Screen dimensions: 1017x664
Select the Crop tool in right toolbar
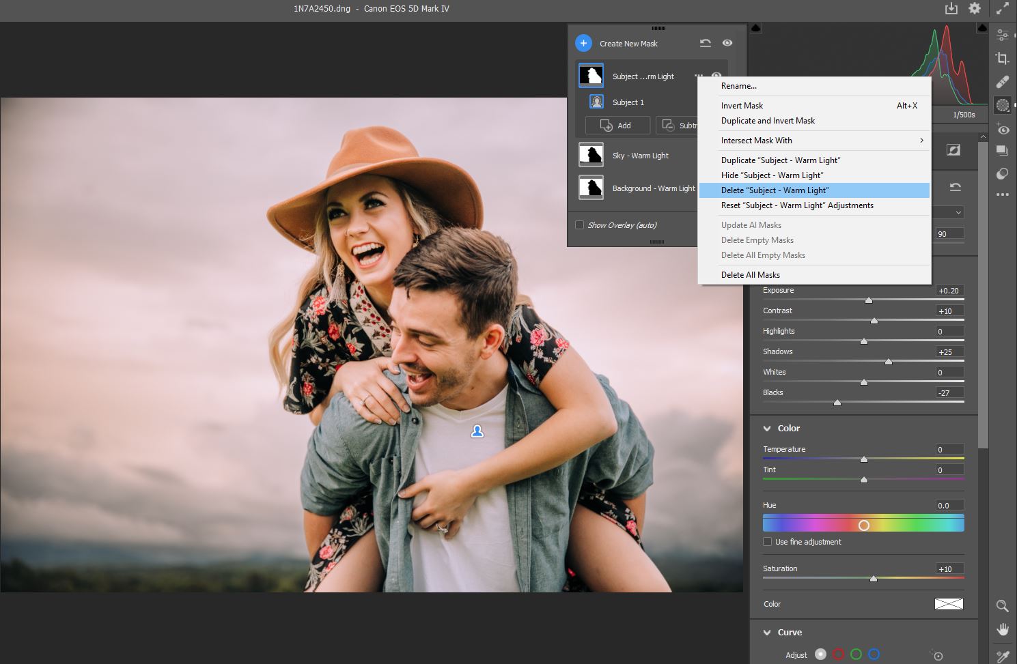point(1002,59)
